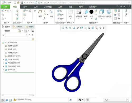Screen dimensions: 132x103
Task: Open the File (文件) menu
Action: (x=5, y=7)
